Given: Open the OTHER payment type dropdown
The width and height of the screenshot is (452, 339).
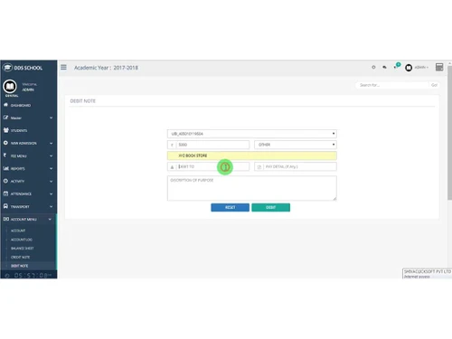Looking at the screenshot, I should point(296,145).
